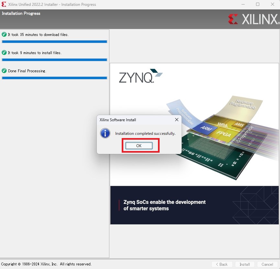This screenshot has height=269, width=280.
Task: Click the install files progress bar
Action: point(54,60)
